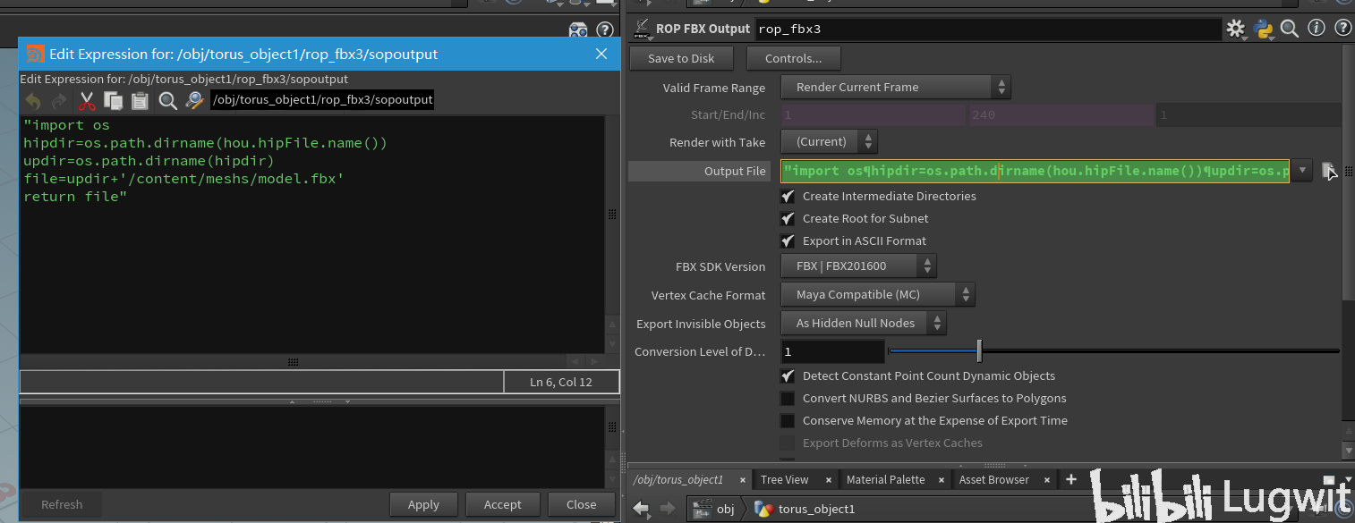
Task: Enable Convert NURBS and Bezier Surfaces to Polygons
Action: point(788,399)
